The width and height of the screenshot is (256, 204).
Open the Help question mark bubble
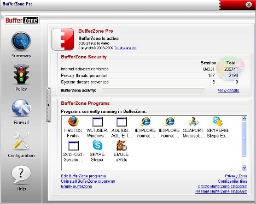(x=21, y=174)
